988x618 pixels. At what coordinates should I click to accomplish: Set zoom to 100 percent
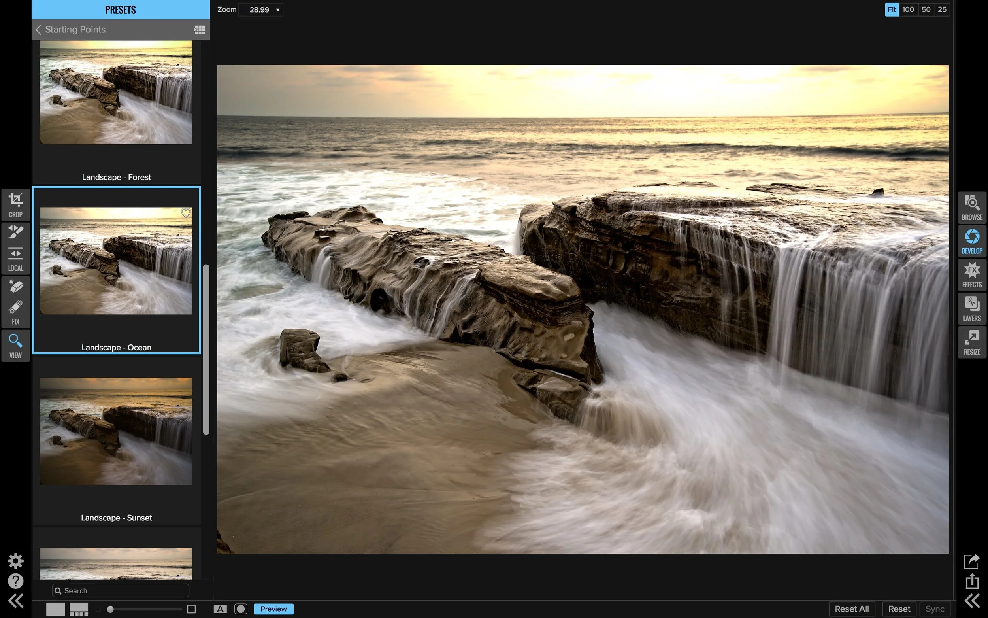[907, 9]
